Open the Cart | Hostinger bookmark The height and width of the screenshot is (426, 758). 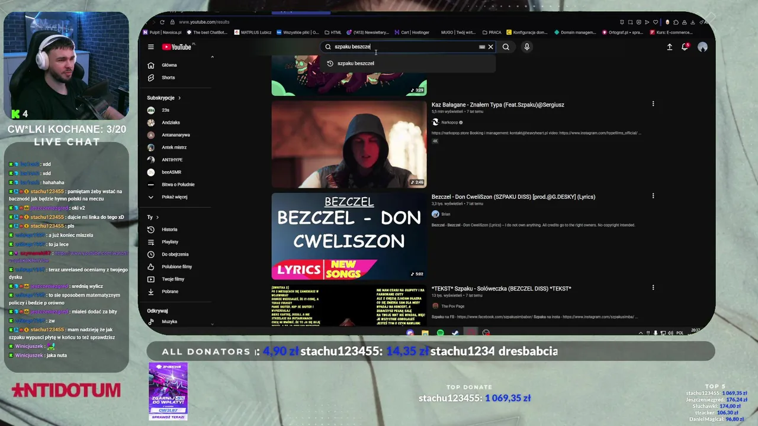tap(412, 33)
